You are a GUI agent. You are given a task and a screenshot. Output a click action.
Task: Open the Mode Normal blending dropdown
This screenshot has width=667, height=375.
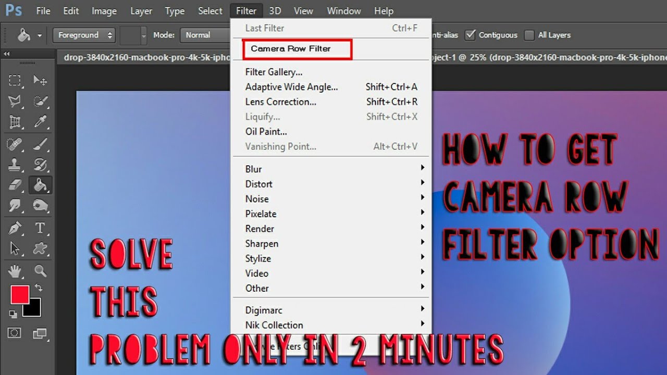pos(206,35)
